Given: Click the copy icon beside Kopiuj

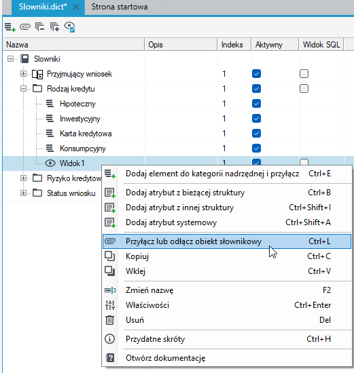Looking at the screenshot, I should pos(110,256).
